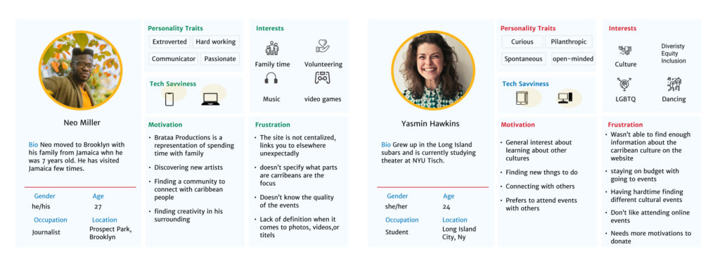Click the Extroverted personality trait tag
Viewport: 720px width, 266px height.
[169, 42]
